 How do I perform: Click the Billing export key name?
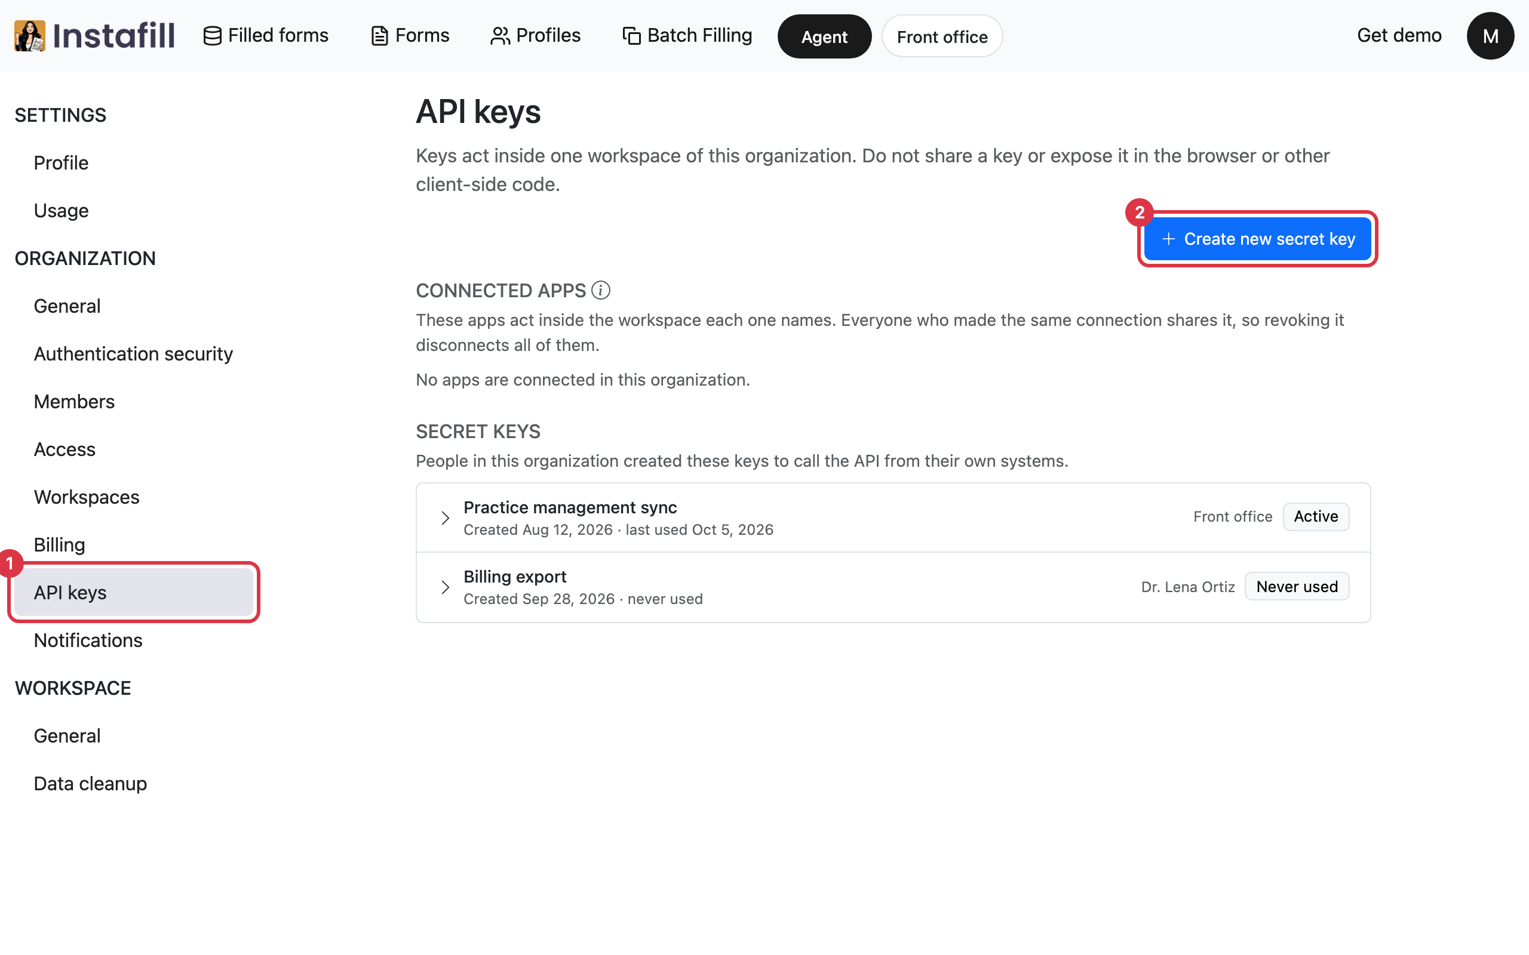click(x=515, y=577)
